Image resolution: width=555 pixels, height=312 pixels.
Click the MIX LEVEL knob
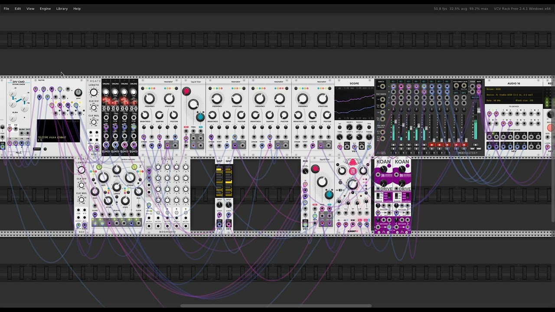click(x=305, y=171)
